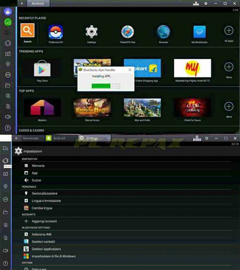240x270 pixels.
Task: Click volume icon in Impostazioni window sidebar
Action: [x=6, y=251]
